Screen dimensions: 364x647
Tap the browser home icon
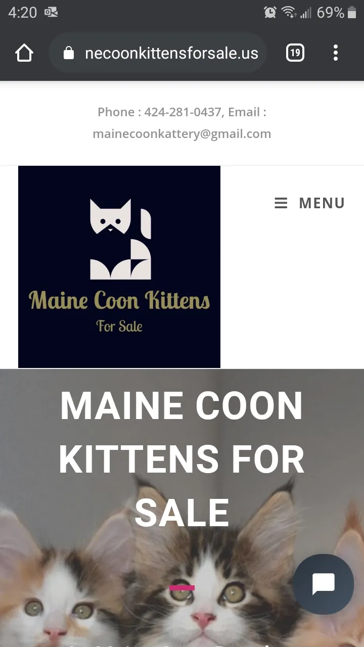click(24, 53)
